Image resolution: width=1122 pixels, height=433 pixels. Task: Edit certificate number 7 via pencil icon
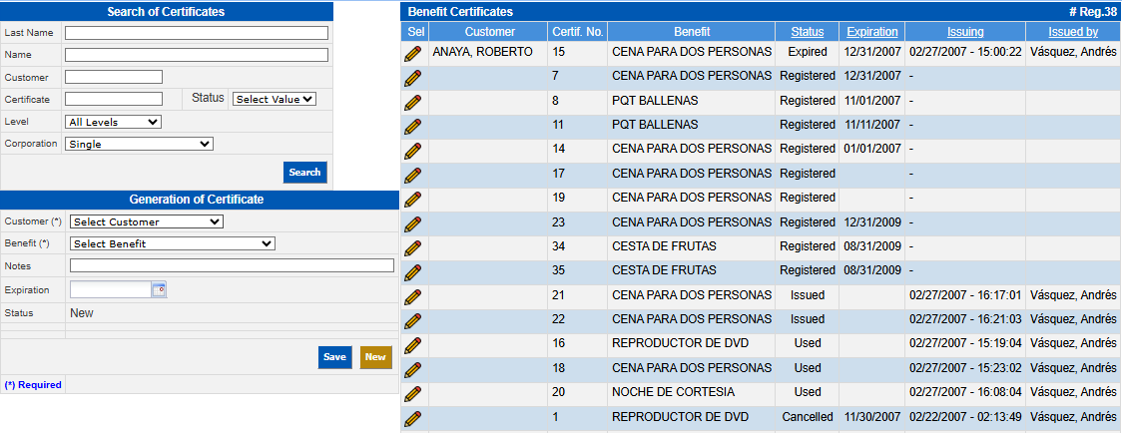pos(412,78)
